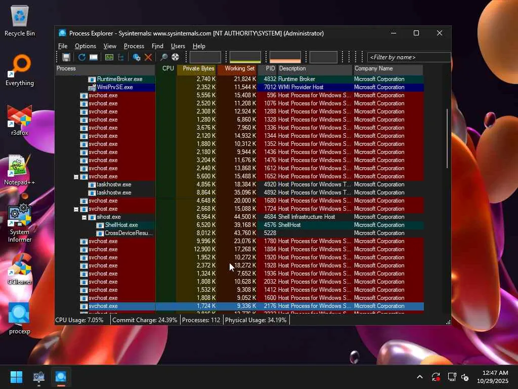The width and height of the screenshot is (518, 389).
Task: Click the muted volume tray icon
Action: click(465, 377)
